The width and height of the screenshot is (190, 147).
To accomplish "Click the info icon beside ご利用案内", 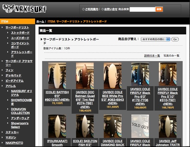I will click(x=83, y=9).
